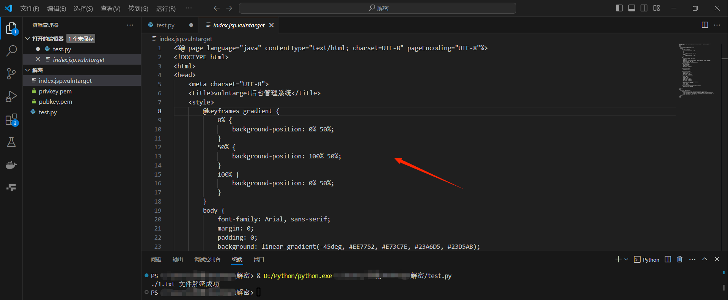728x300 pixels.
Task: Open the Run and Debug view
Action: (11, 96)
